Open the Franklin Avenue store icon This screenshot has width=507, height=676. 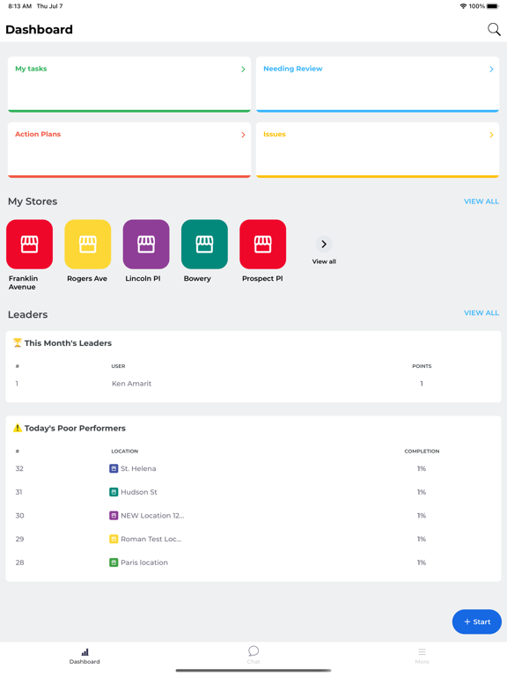29,244
